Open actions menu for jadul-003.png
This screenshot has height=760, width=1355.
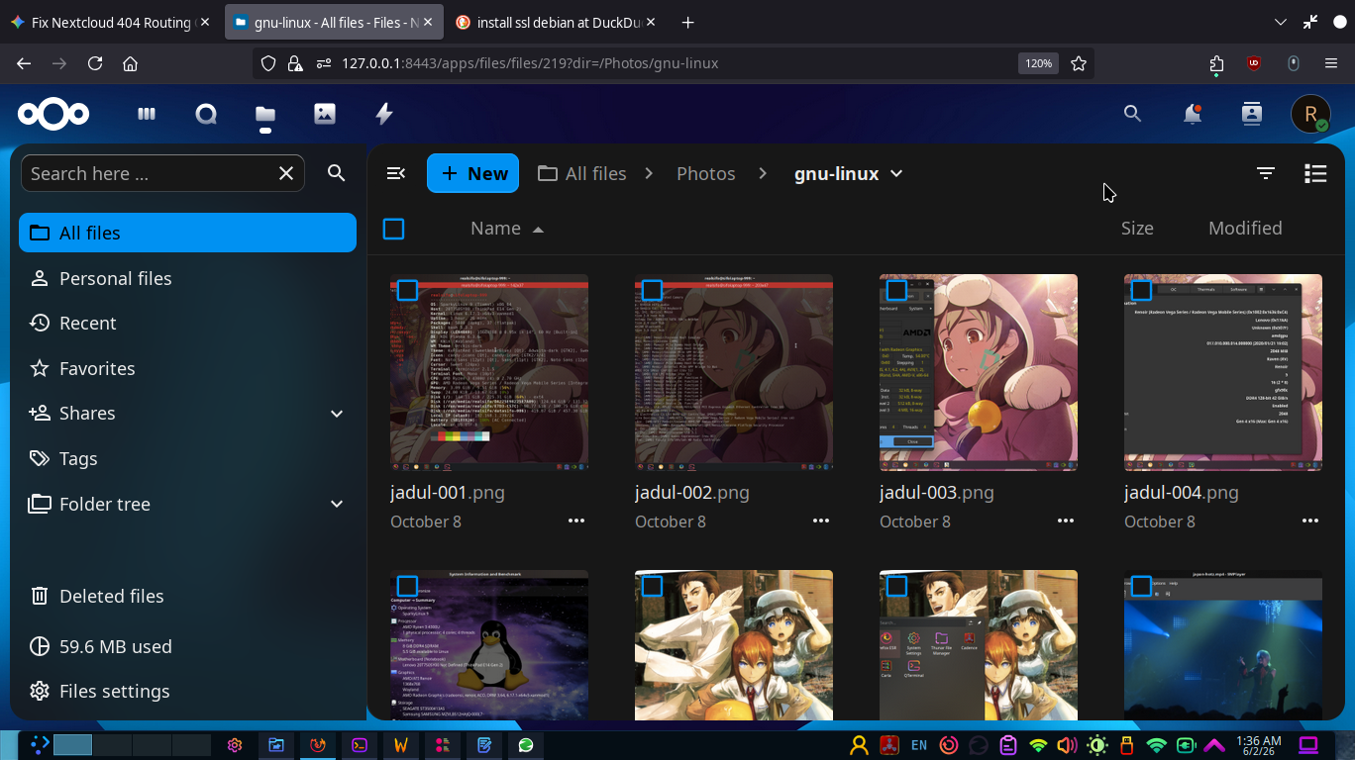[1066, 521]
